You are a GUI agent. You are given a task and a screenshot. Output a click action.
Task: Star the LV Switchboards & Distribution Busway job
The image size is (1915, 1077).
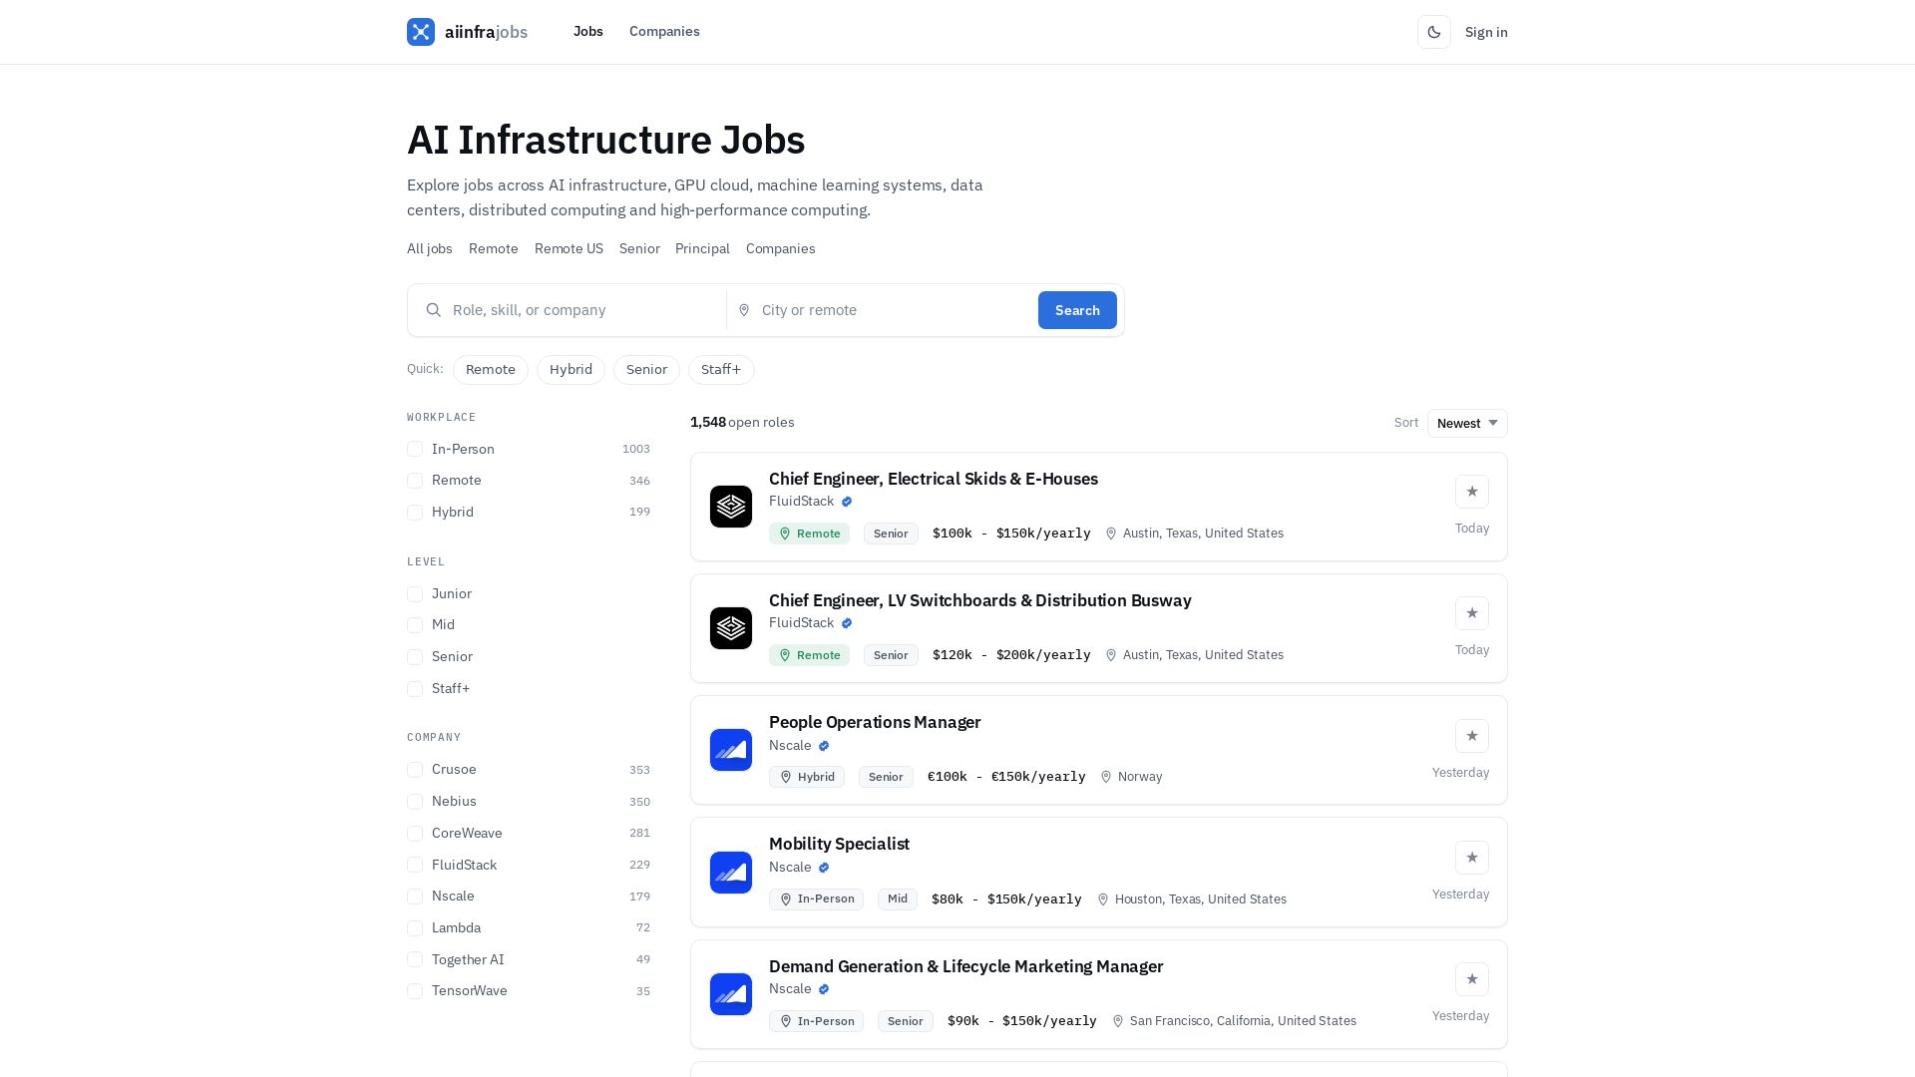click(x=1472, y=613)
